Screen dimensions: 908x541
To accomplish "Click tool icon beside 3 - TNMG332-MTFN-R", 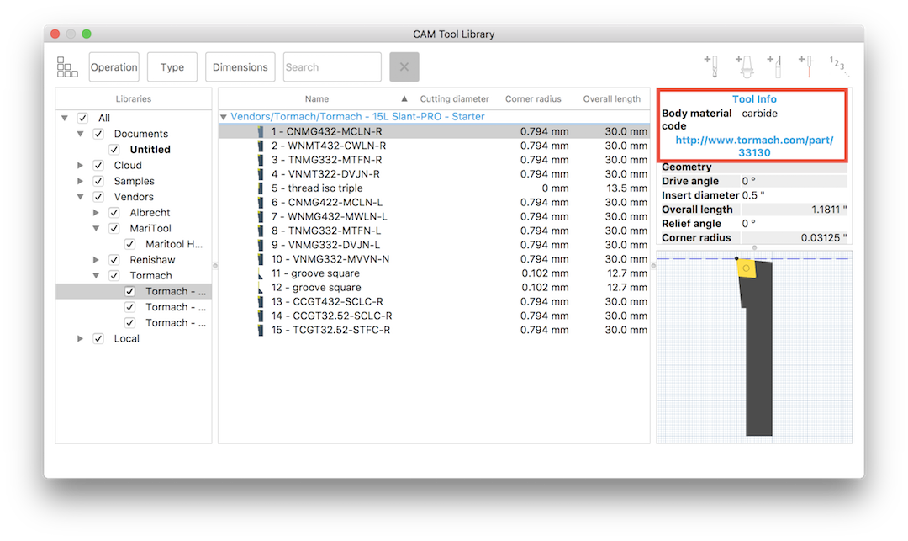I will point(261,160).
